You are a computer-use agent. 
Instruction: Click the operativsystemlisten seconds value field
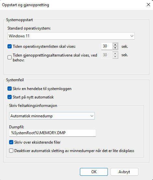107,46
